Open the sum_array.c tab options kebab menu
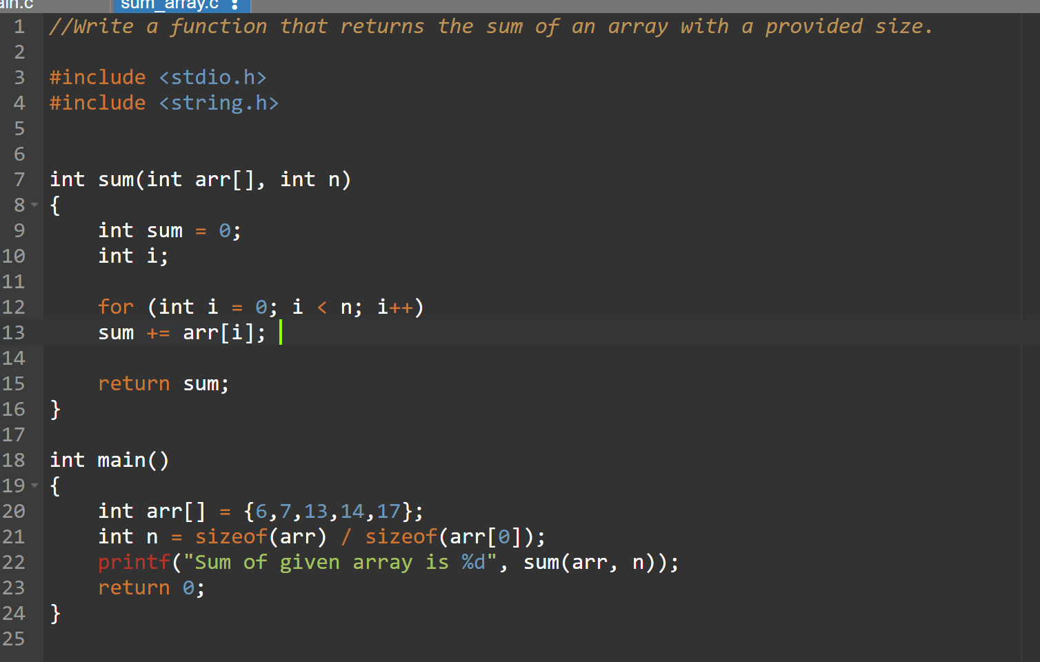Screen dimensions: 1040x662 (234, 6)
